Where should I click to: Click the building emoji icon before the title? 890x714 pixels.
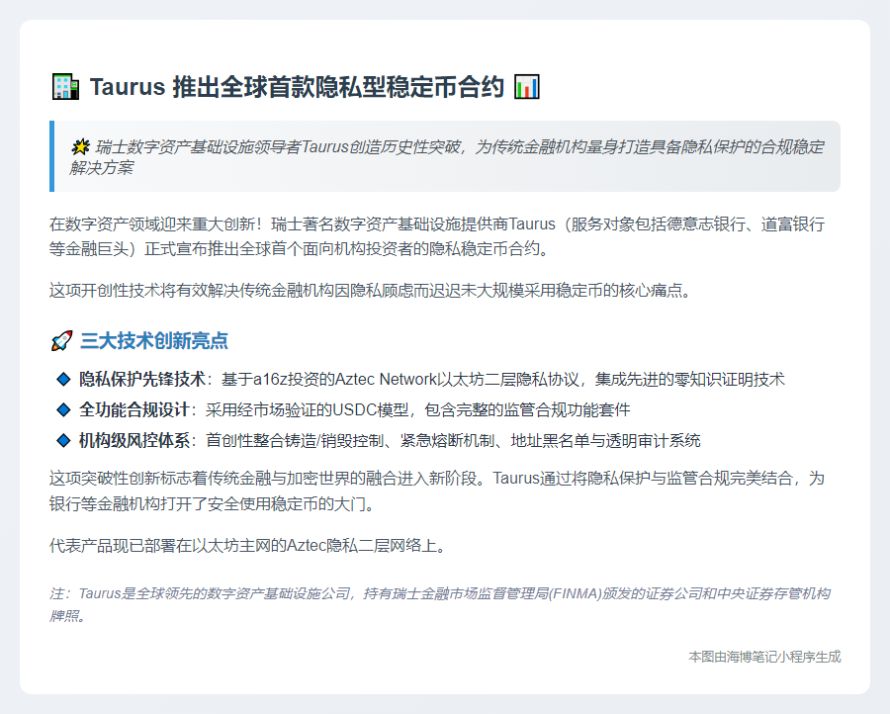(x=65, y=87)
